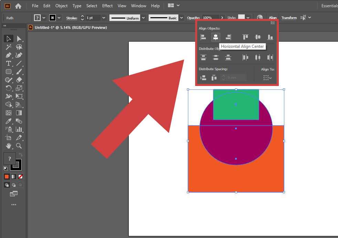Open the fill color dropdown arrow

pos(44,18)
